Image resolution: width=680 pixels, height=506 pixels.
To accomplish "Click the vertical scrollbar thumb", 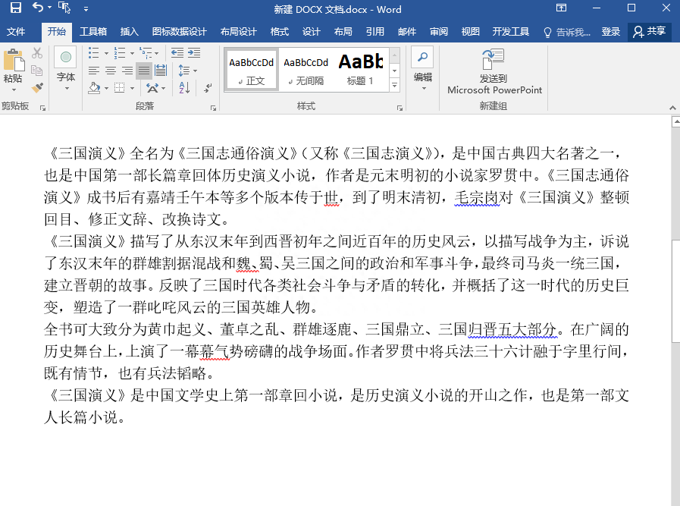I will pos(674,182).
